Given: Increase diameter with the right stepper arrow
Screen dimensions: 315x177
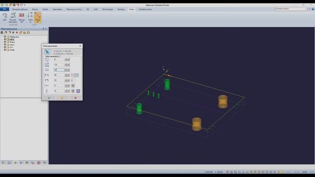Looking at the screenshot, I should [x=68, y=59].
